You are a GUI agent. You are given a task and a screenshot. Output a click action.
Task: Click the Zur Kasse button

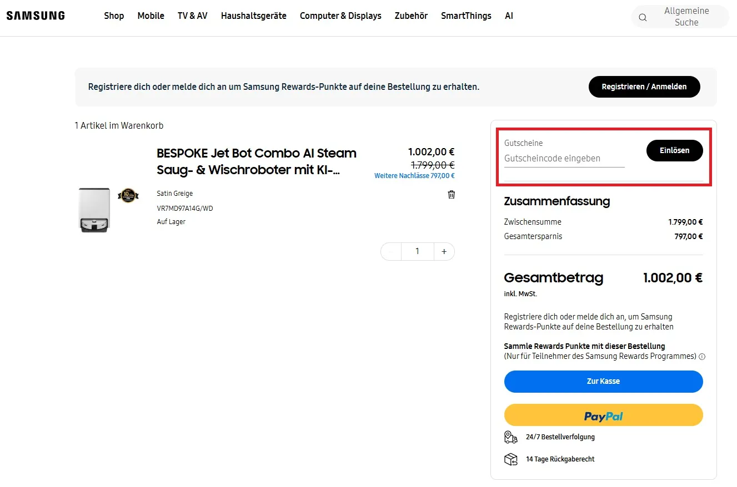(x=603, y=381)
